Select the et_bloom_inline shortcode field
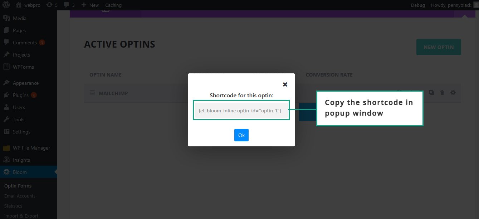This screenshot has width=479, height=219. [x=241, y=111]
